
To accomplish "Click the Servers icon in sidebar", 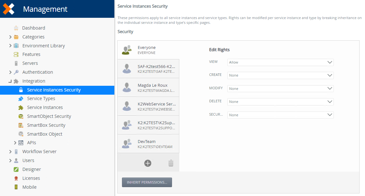I will click(x=16, y=63).
